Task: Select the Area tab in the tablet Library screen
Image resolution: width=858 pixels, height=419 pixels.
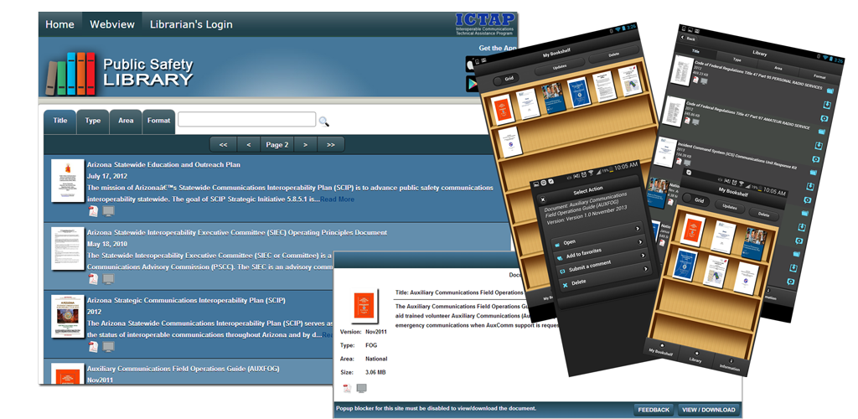Action: click(778, 69)
